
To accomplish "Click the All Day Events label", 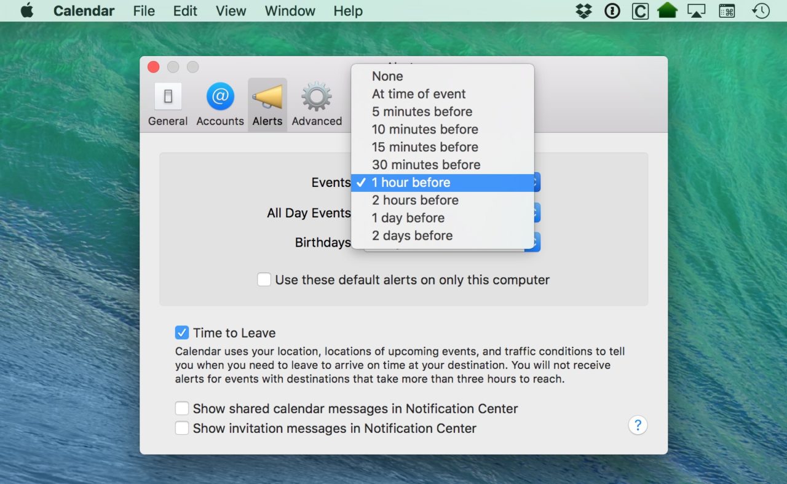I will click(x=309, y=213).
